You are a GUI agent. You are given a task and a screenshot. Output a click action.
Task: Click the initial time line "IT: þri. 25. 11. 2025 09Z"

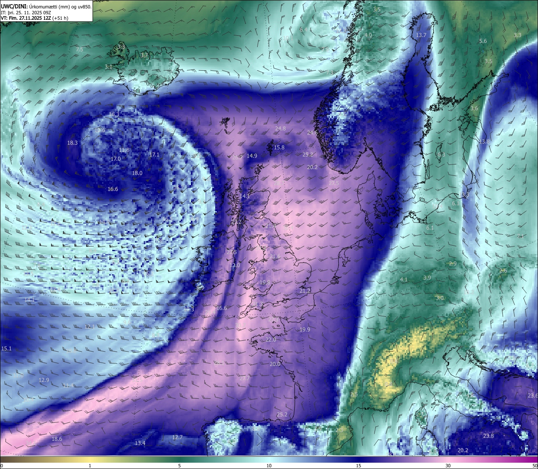coord(26,13)
